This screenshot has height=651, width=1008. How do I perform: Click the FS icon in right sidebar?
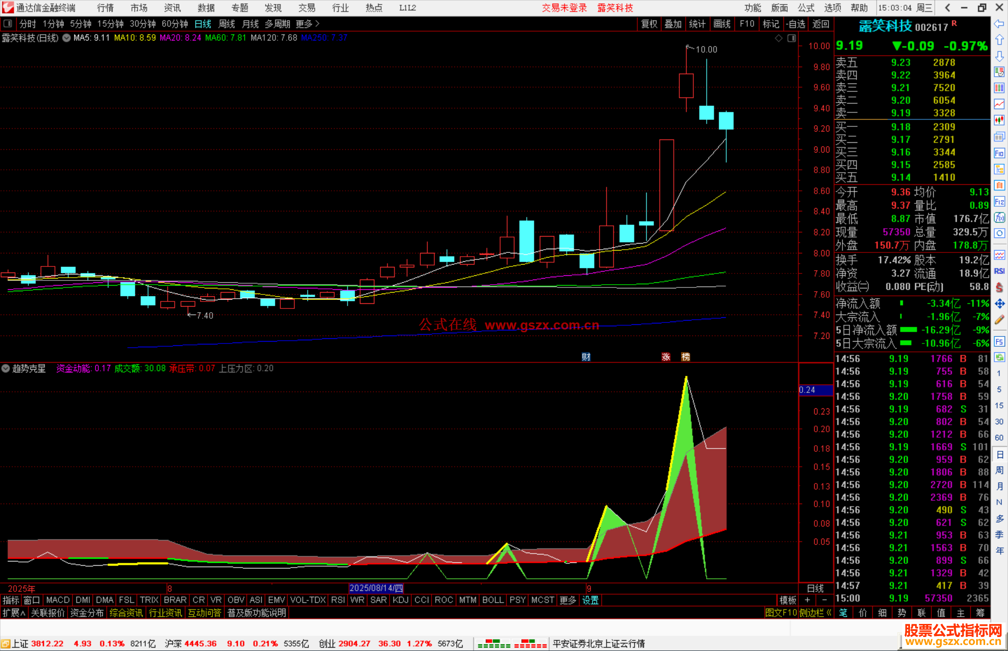999,342
